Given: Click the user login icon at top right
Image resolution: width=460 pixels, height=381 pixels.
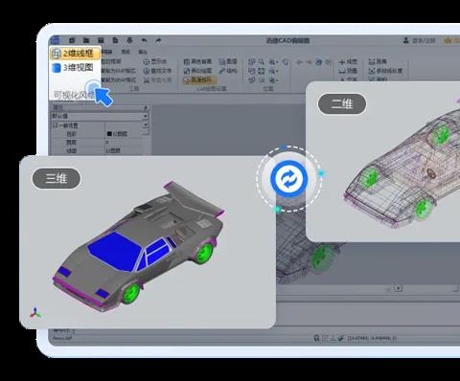Looking at the screenshot, I should (405, 40).
